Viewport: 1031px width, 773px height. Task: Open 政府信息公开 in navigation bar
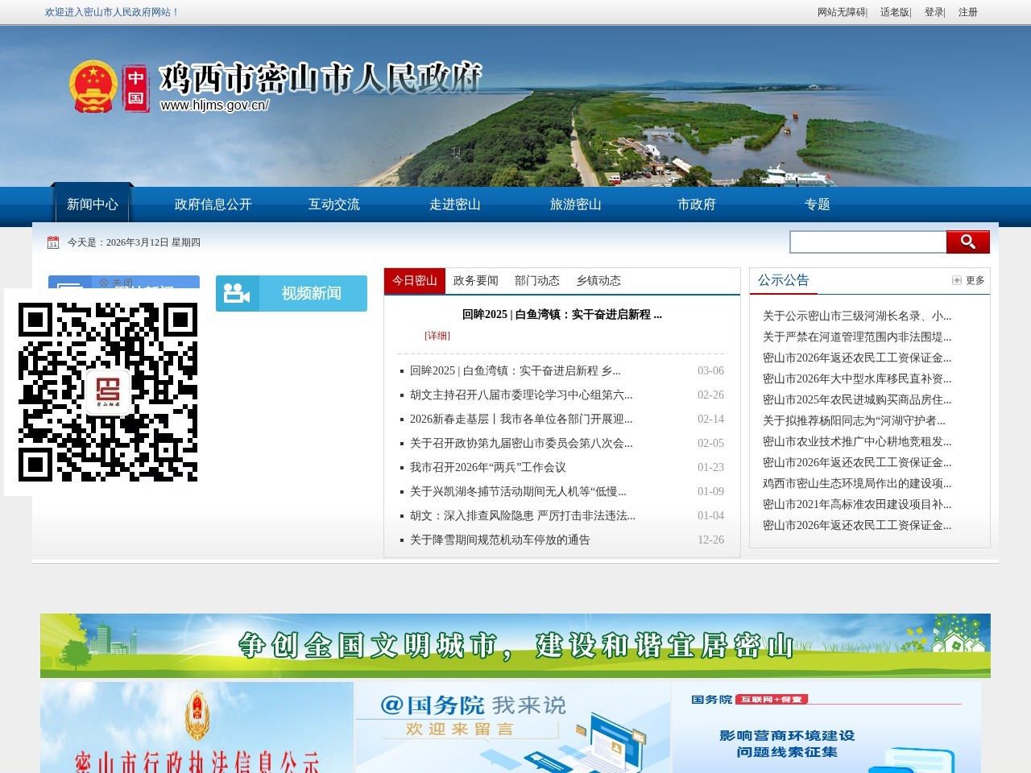point(213,205)
